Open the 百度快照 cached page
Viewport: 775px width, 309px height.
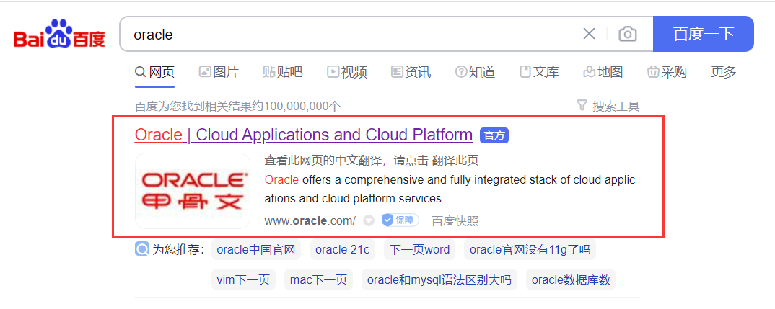pos(455,220)
